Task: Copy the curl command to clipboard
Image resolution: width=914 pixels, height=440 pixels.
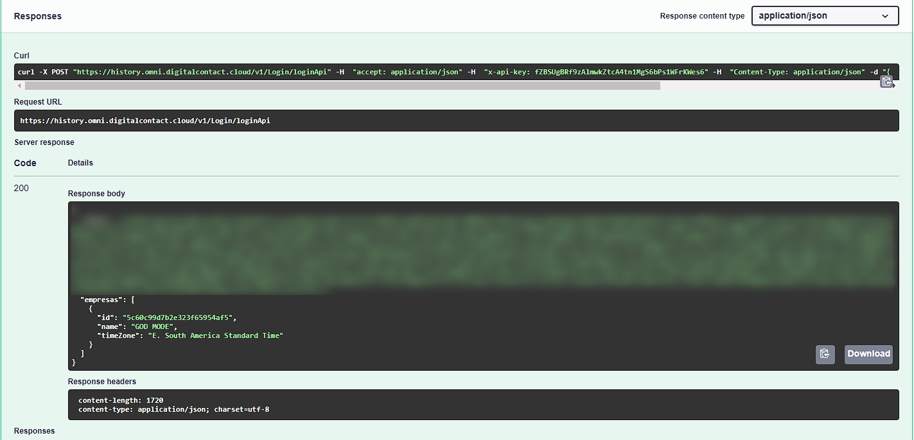Action: (x=886, y=81)
